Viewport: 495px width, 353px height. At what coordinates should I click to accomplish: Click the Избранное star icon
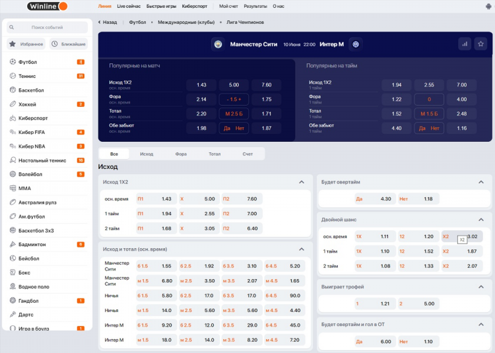pos(13,44)
